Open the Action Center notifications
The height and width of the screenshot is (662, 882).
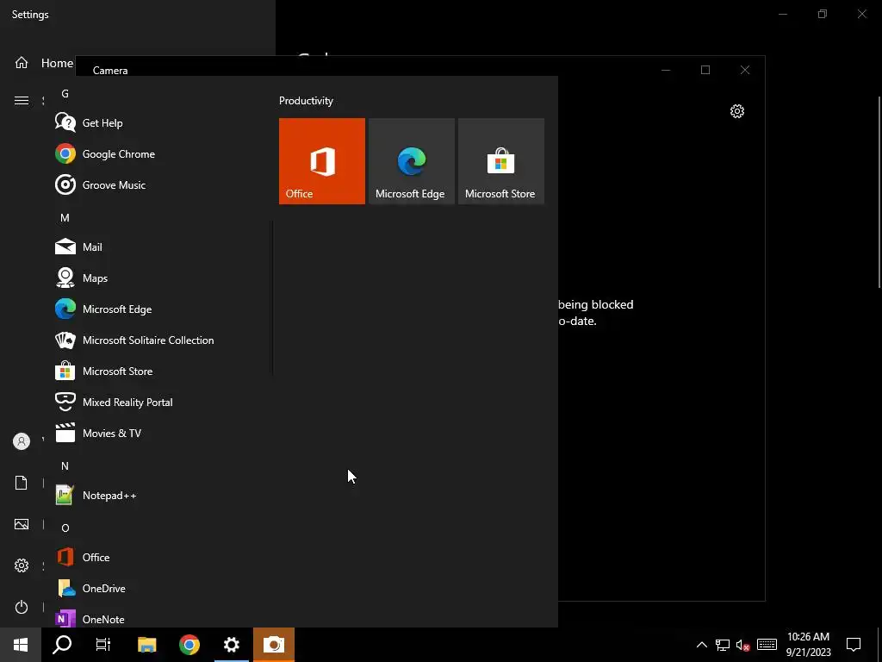pos(854,645)
